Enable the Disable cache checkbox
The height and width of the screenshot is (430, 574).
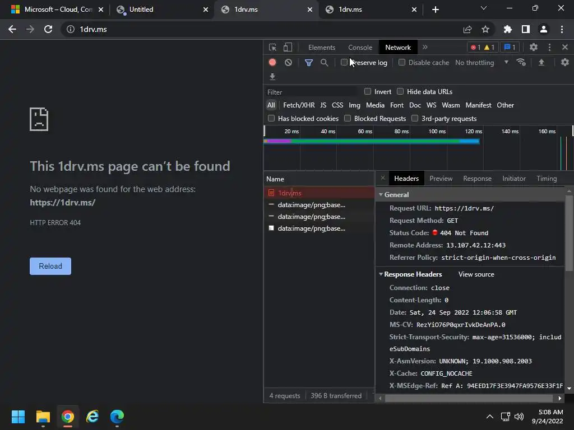pos(401,63)
